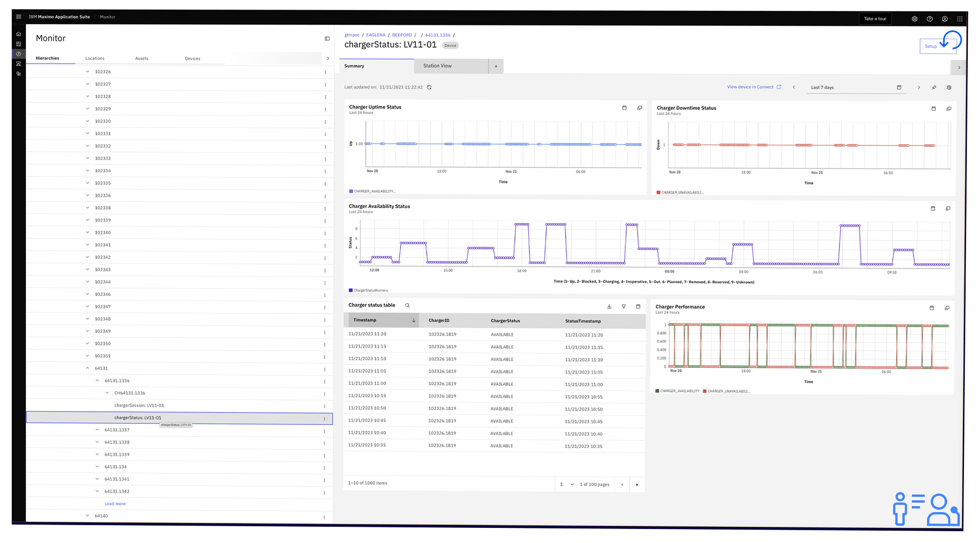977x543 pixels.
Task: Click Load more in the hierarchy
Action: point(115,504)
